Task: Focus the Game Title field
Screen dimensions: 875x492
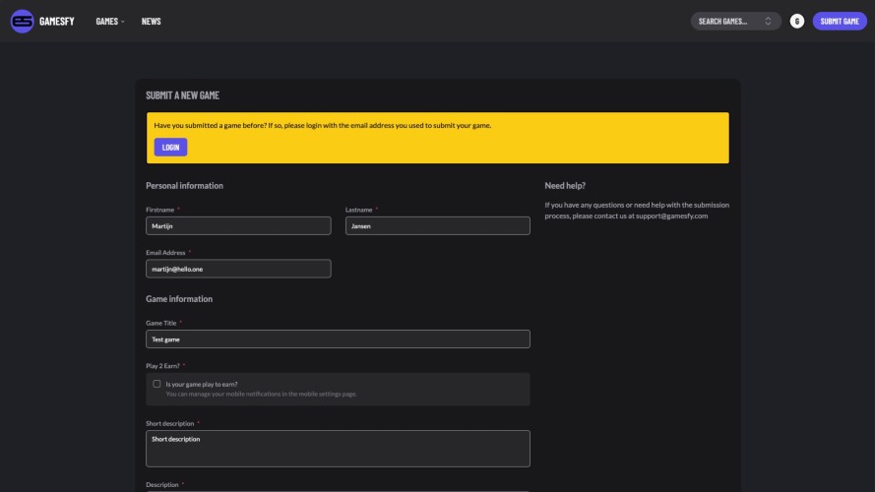Action: pyautogui.click(x=338, y=339)
